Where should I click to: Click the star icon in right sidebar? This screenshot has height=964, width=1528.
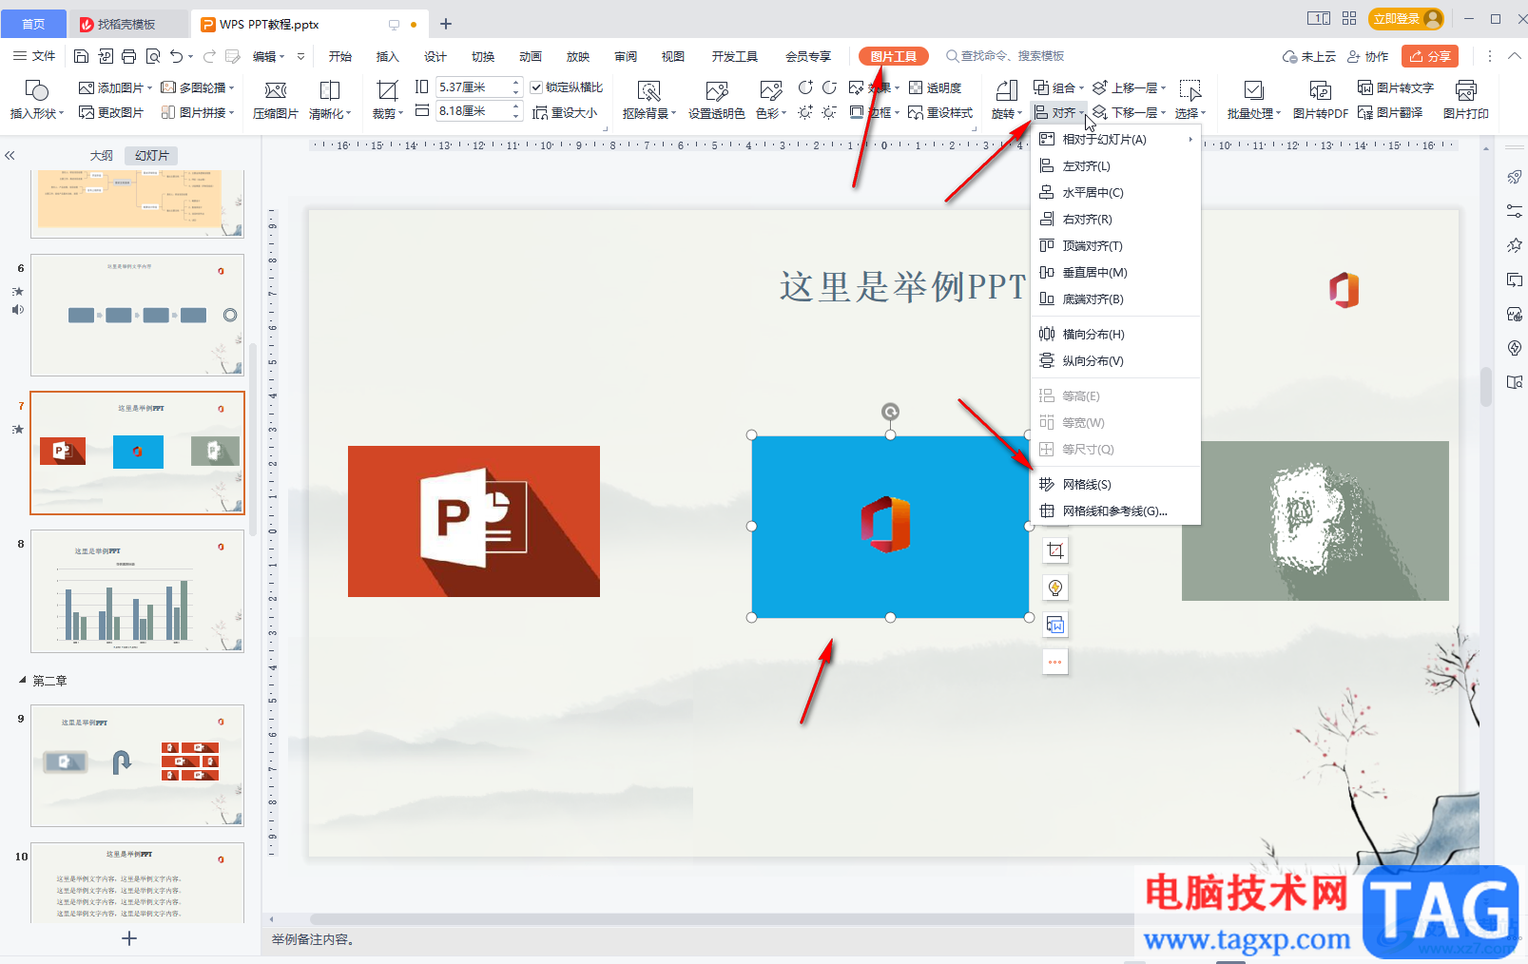click(1515, 245)
